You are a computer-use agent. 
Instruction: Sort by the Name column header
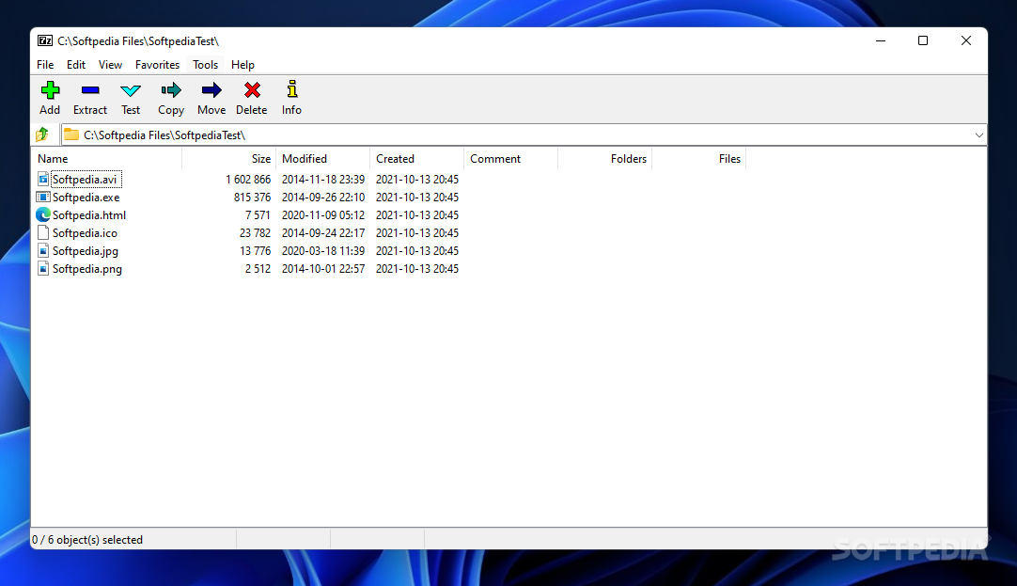pos(107,159)
